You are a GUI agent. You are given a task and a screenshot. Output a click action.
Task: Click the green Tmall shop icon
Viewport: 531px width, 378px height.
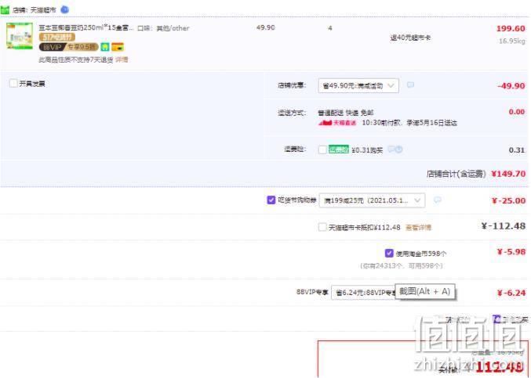coord(5,10)
